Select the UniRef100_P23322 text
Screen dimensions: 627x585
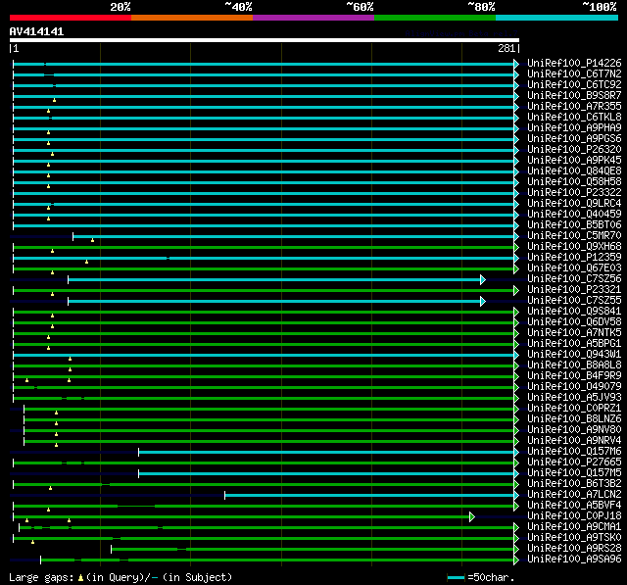[574, 193]
